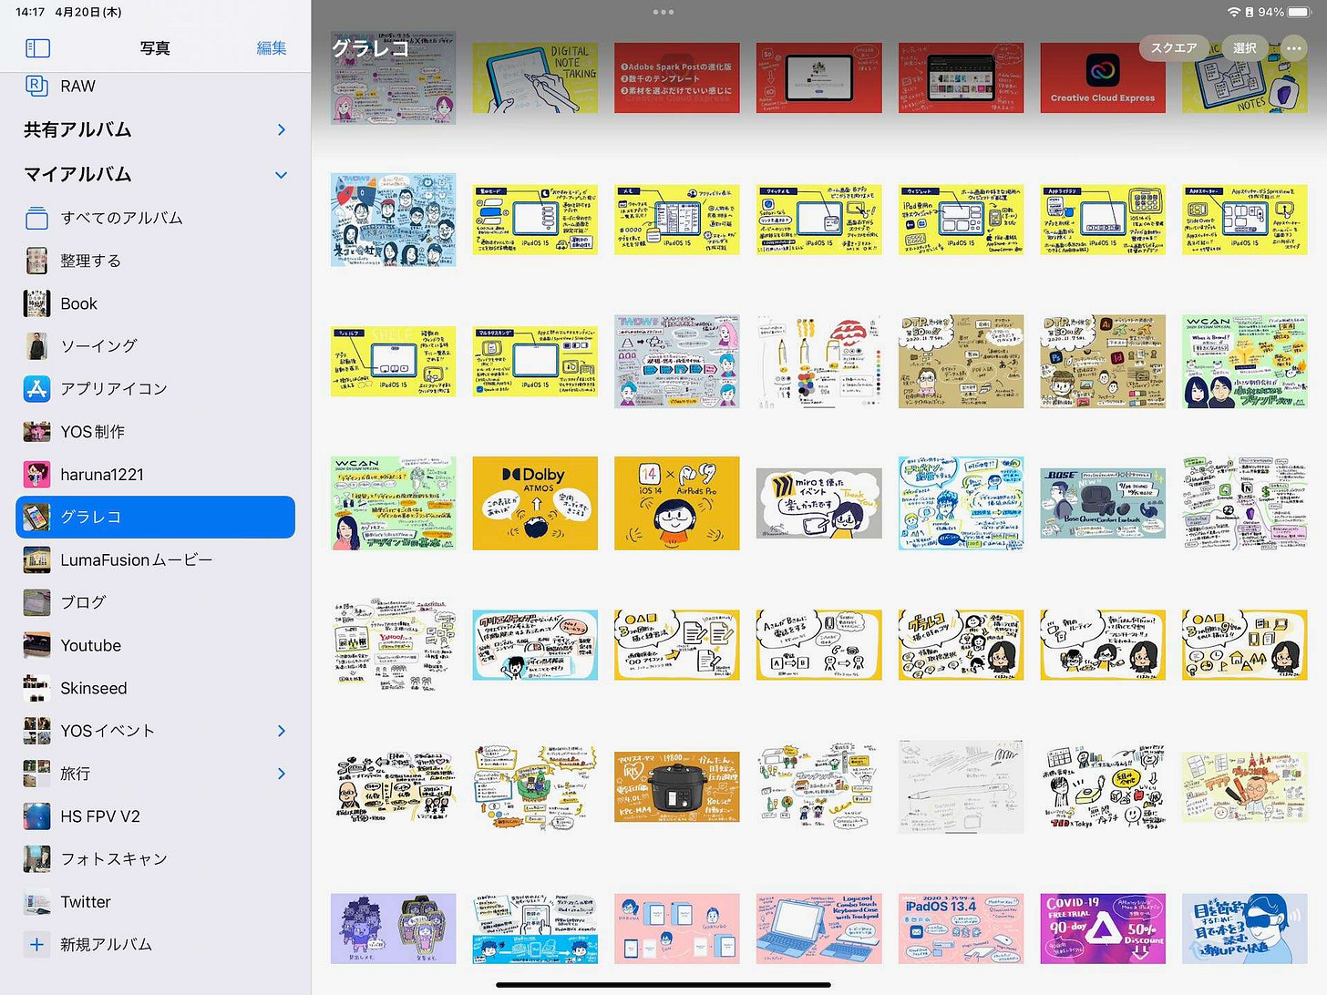Open the BOSE earbuds sketch thumbnail
The height and width of the screenshot is (995, 1327).
click(x=1103, y=503)
